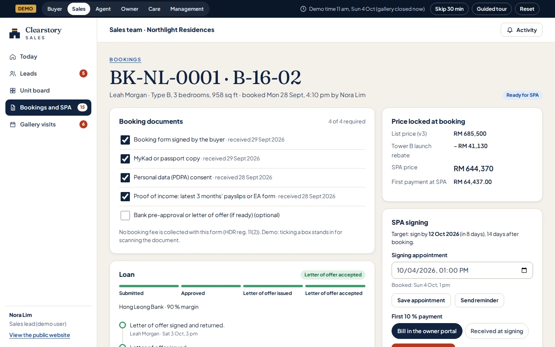555x347 pixels.
Task: Click Save appointment button
Action: [421, 300]
